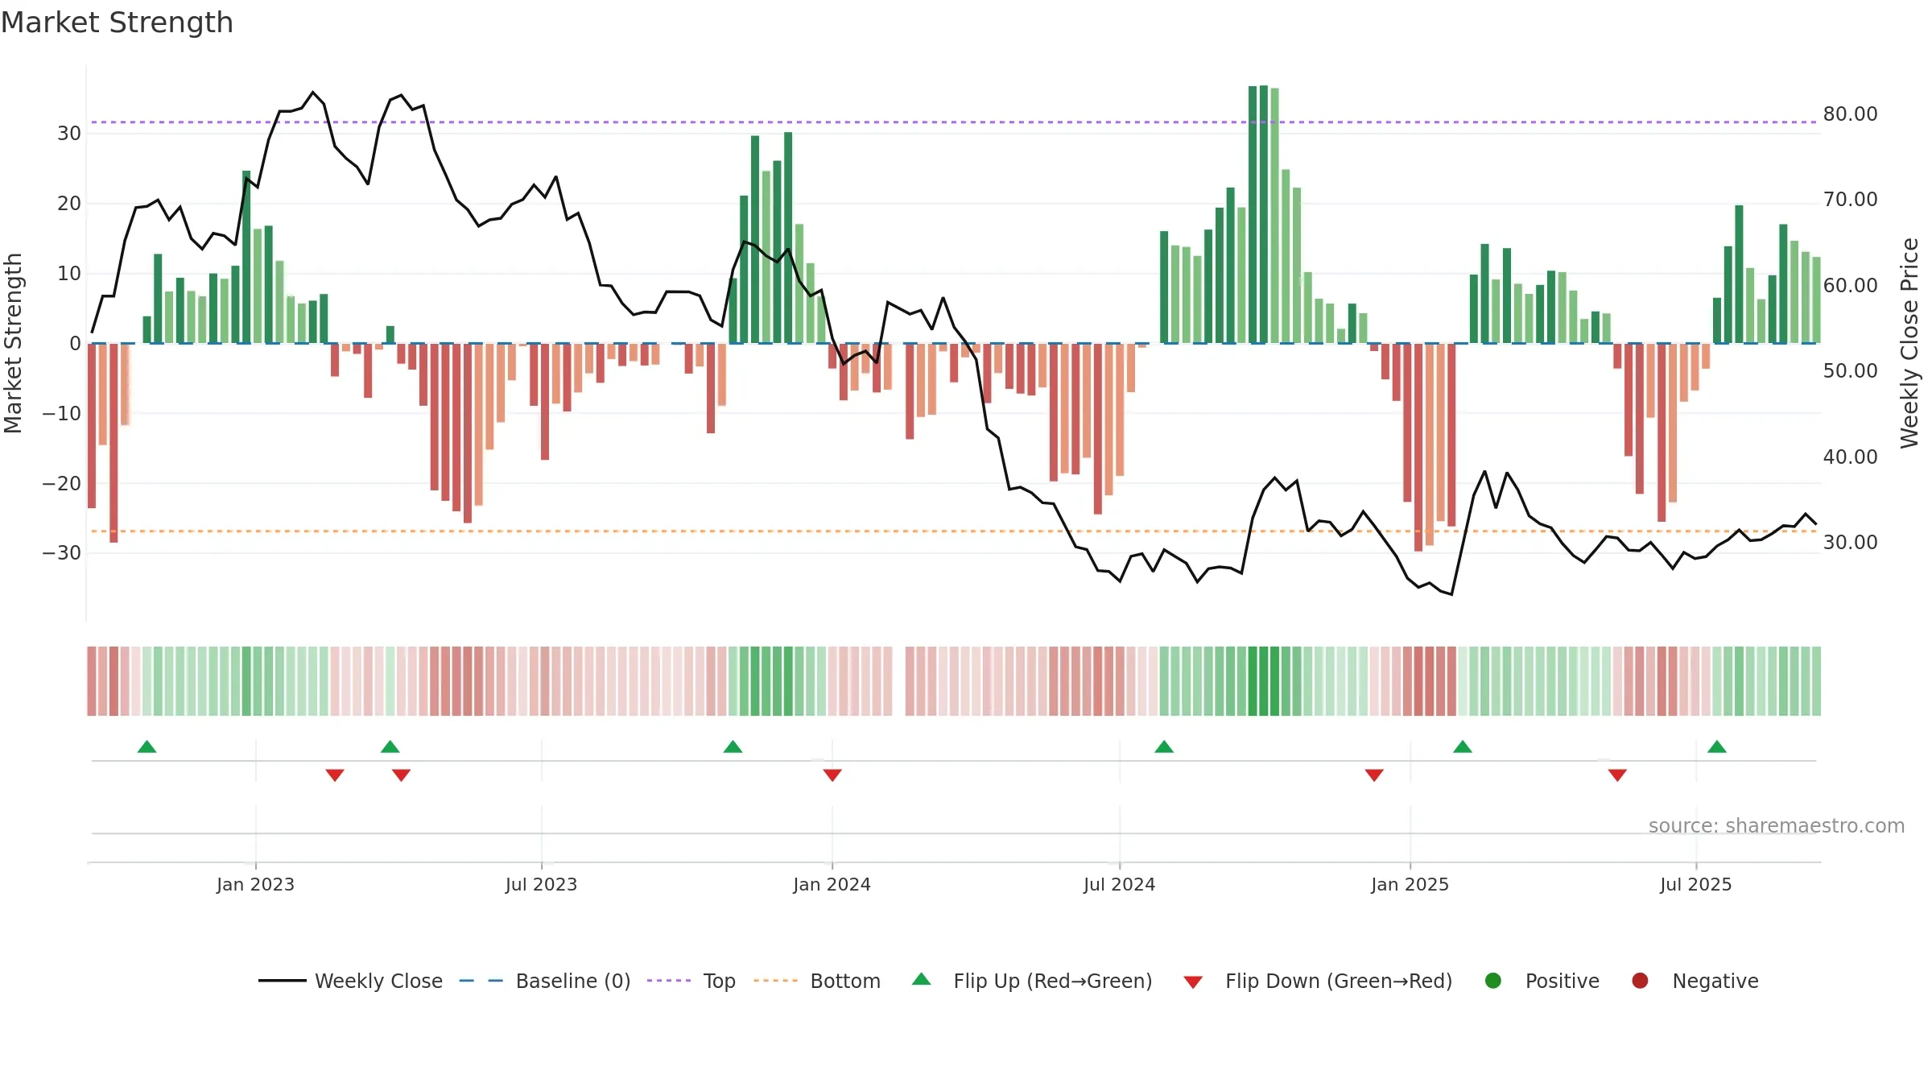Toggle the Baseline (0) legend entry
The height and width of the screenshot is (1087, 1932).
coord(545,981)
